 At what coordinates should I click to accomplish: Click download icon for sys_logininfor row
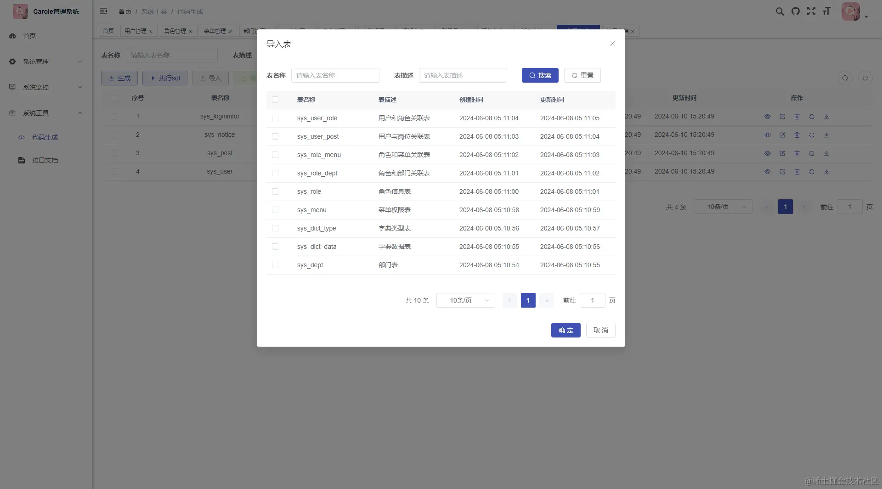[x=826, y=117]
